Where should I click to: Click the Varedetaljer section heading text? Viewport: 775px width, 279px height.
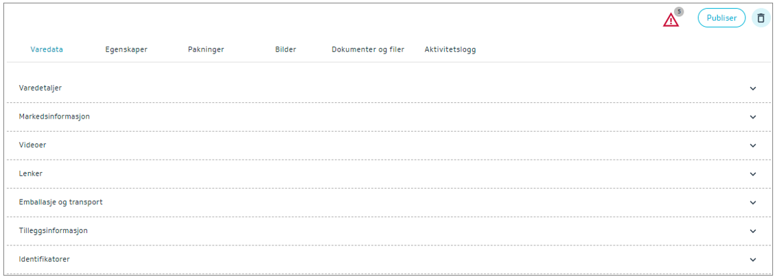(41, 88)
